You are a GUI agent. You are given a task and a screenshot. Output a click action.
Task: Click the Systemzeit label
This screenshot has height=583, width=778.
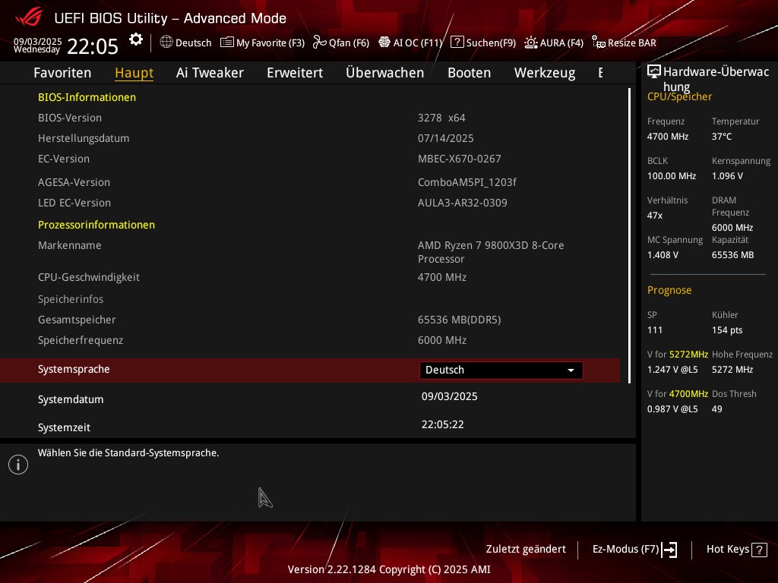[x=64, y=427]
